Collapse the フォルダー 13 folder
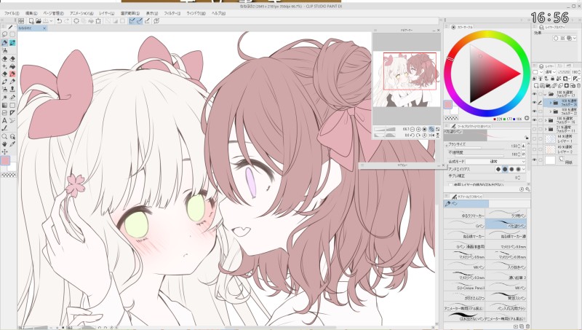This screenshot has height=330, width=582. 545,95
